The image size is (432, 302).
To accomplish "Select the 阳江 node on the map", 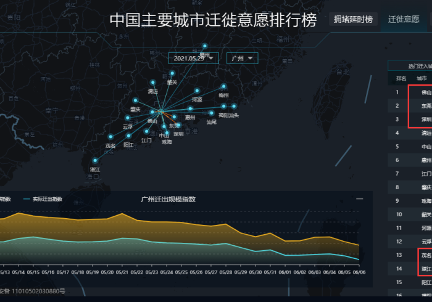I will pyautogui.click(x=128, y=136).
